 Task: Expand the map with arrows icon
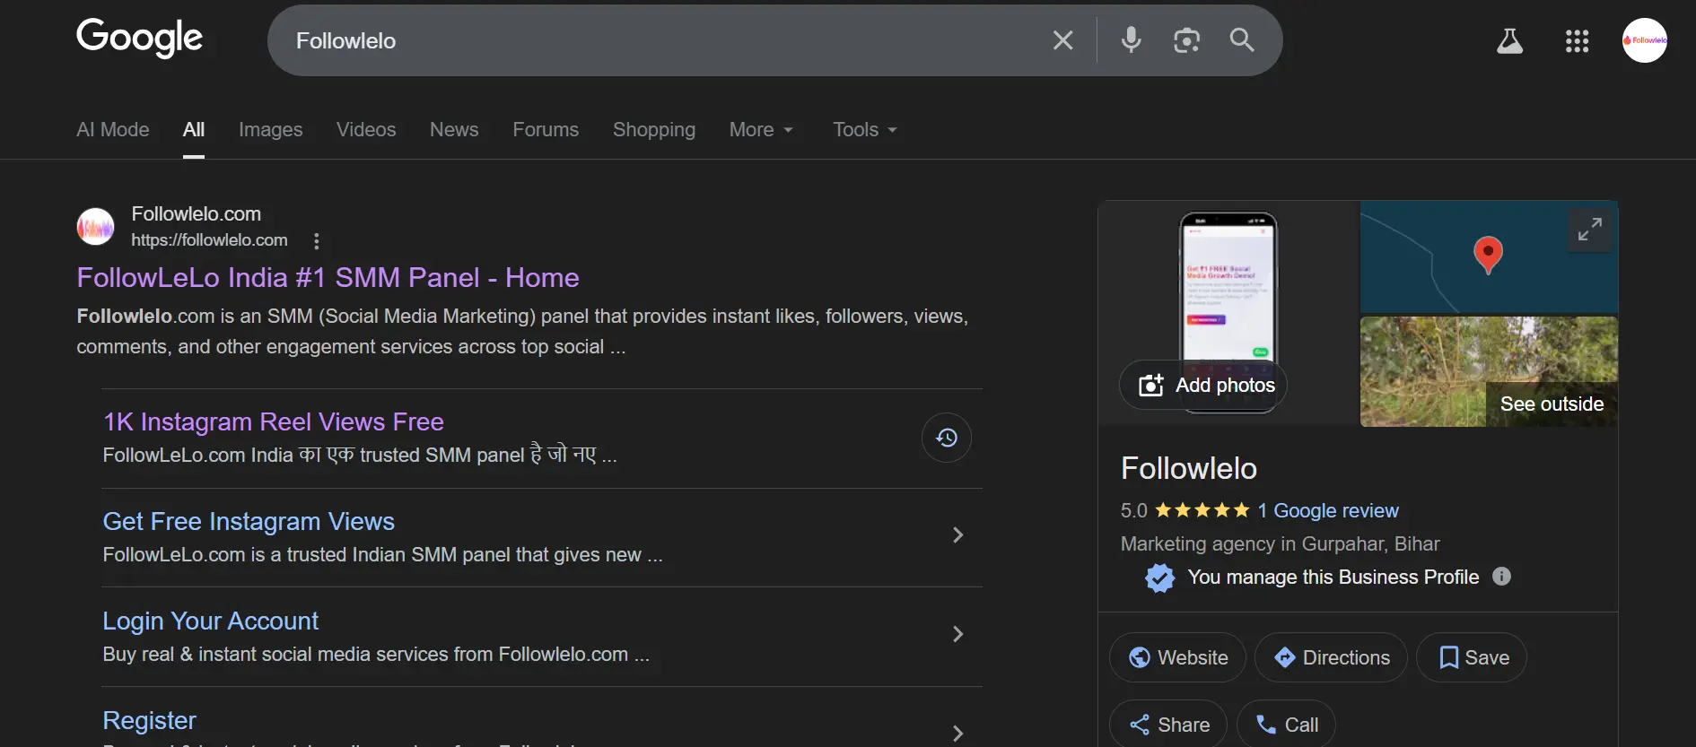(x=1589, y=230)
